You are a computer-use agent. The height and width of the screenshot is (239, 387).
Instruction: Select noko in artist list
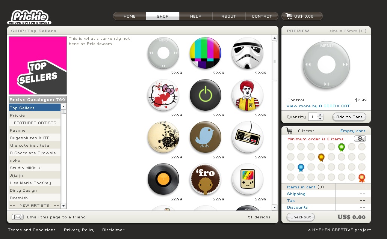(35, 161)
